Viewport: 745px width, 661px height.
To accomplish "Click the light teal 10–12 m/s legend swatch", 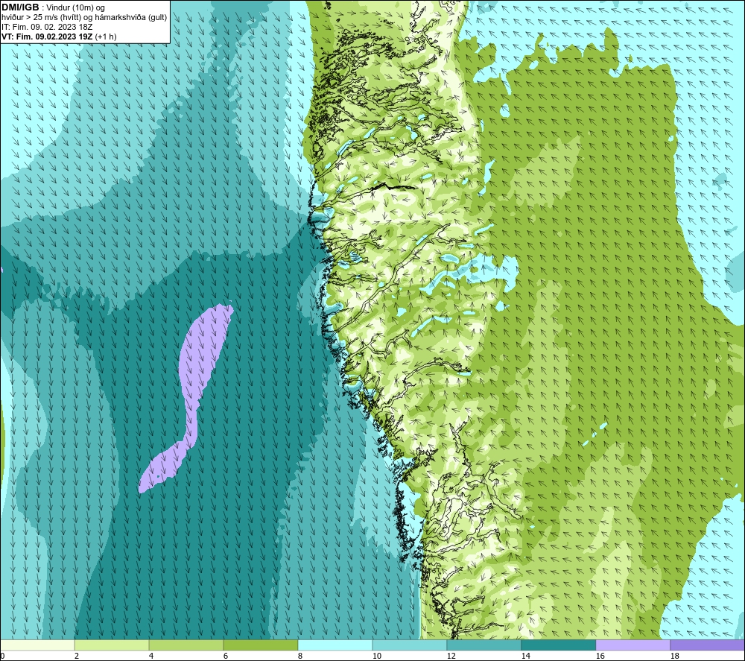I will 410,645.
